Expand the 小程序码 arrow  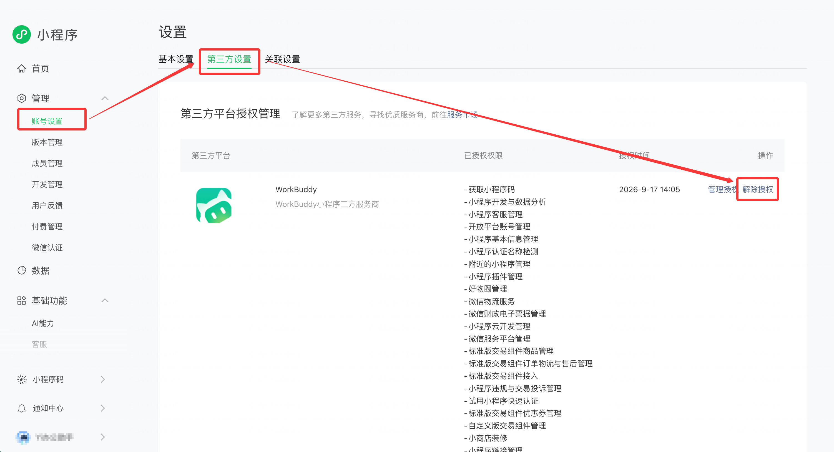(x=103, y=379)
